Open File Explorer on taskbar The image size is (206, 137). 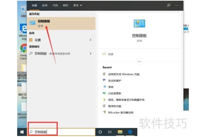coord(120,132)
